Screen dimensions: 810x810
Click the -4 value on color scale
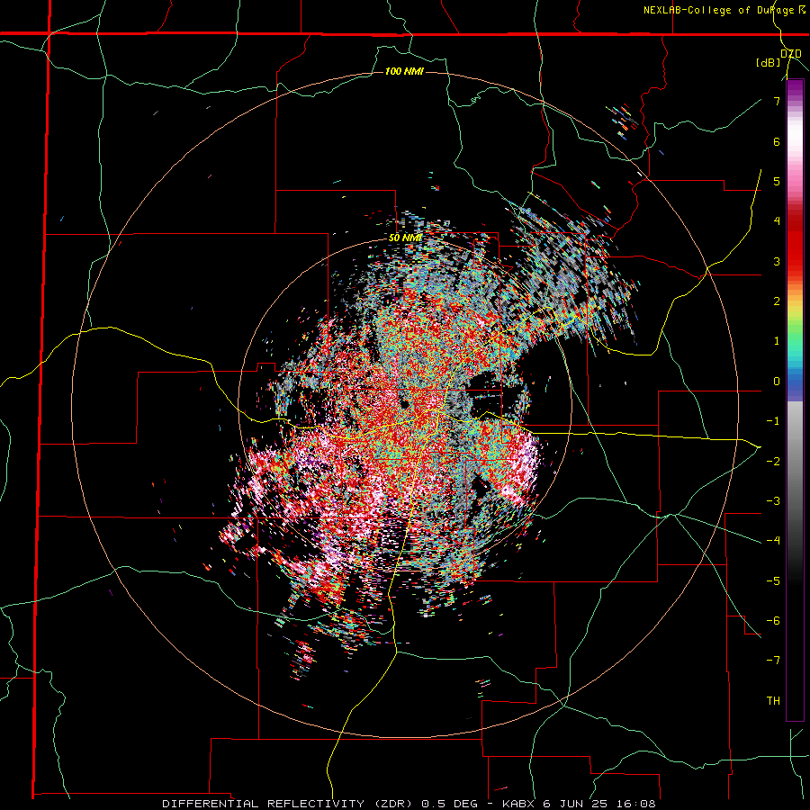(773, 541)
